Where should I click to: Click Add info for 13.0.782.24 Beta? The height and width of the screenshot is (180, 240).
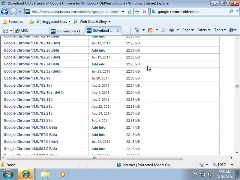[98, 64]
